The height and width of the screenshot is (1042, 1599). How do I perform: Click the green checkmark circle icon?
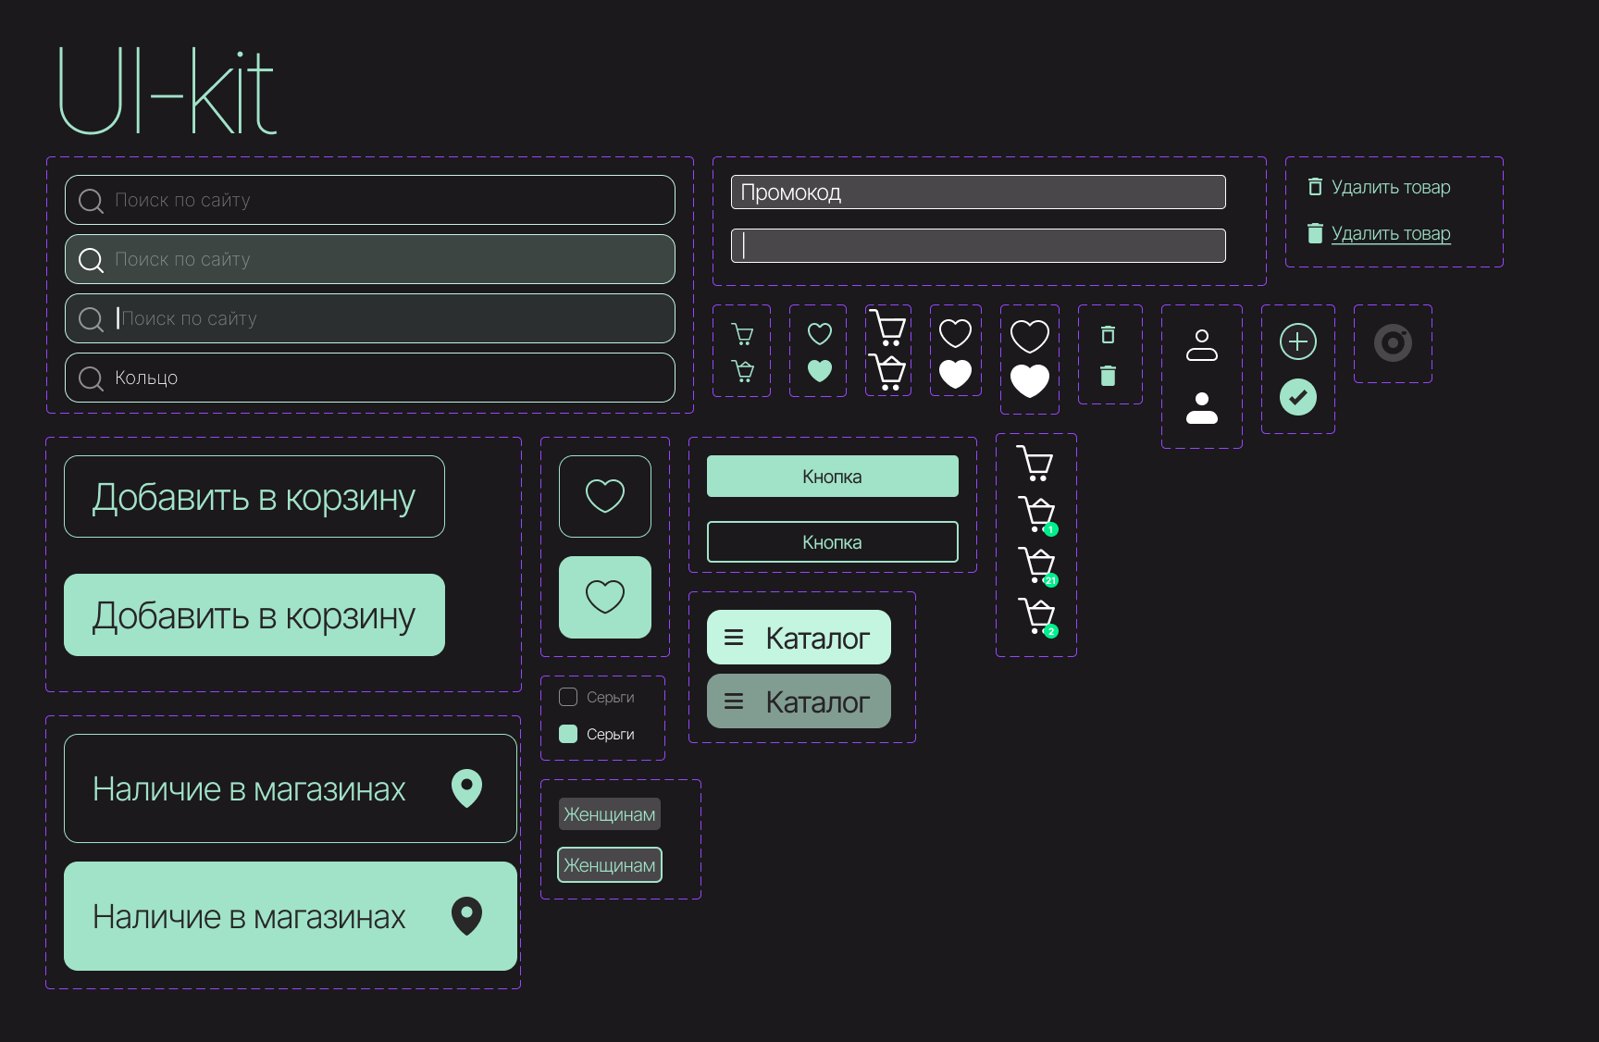point(1297,397)
